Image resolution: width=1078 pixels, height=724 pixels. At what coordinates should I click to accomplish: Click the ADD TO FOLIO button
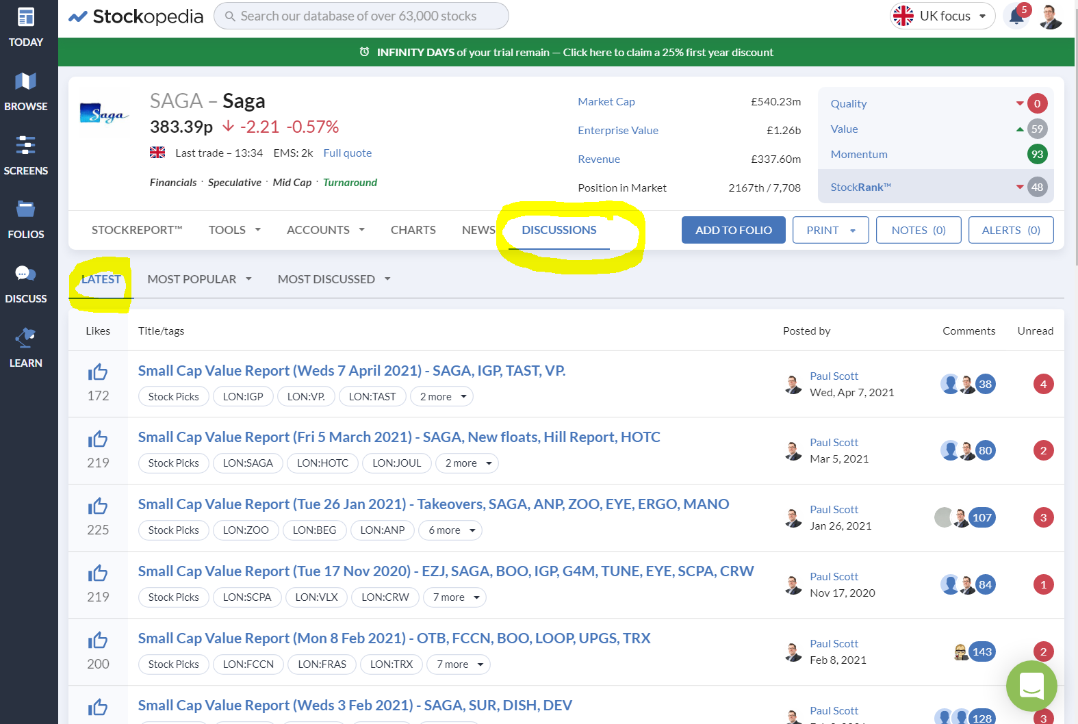734,230
